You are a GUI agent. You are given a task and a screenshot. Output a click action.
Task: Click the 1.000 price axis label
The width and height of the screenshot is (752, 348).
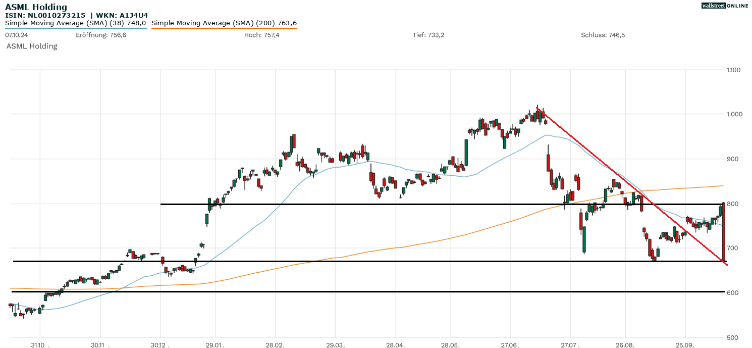[x=732, y=115]
